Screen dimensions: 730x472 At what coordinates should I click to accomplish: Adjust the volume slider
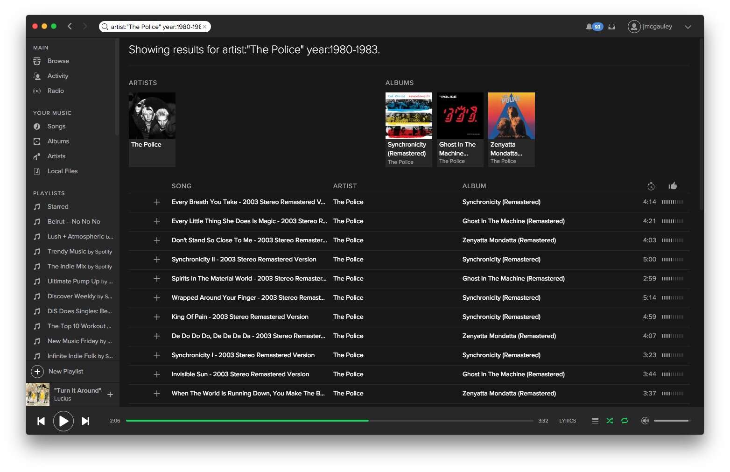coord(672,421)
